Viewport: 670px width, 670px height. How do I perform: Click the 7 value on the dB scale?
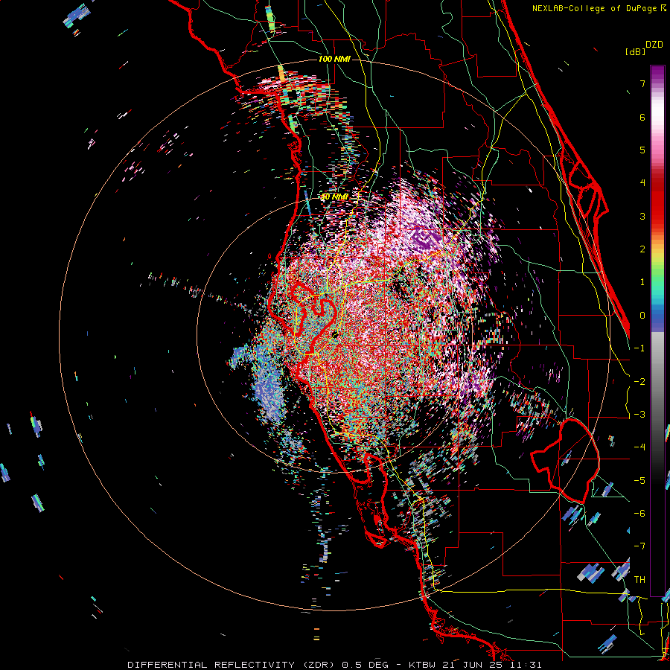point(642,83)
